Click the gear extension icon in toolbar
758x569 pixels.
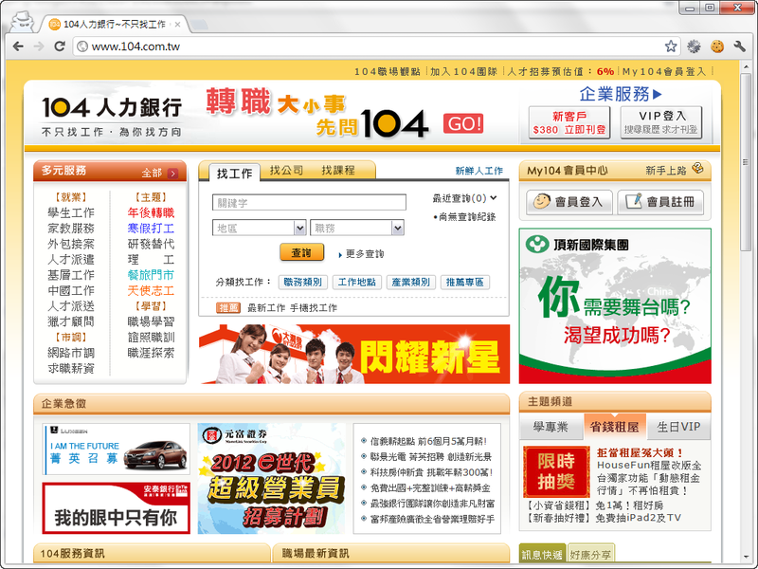(x=695, y=46)
